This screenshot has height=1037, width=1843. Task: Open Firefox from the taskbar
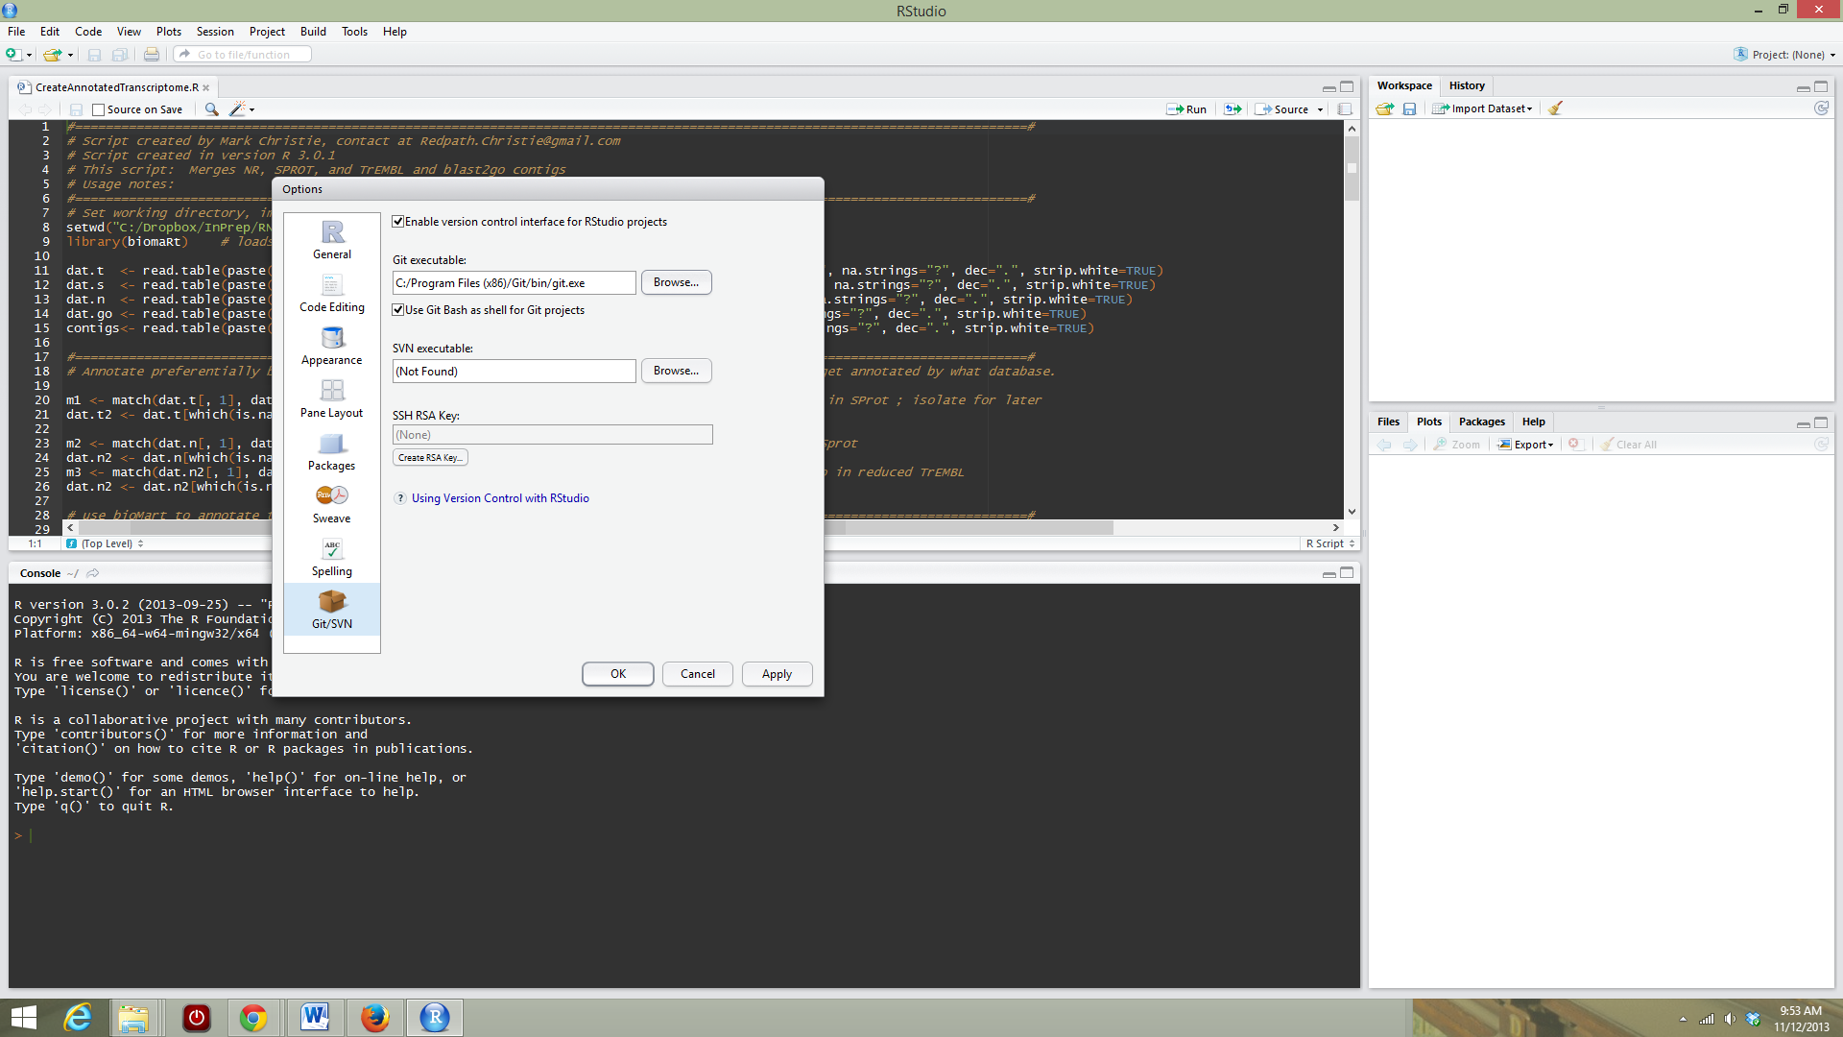point(374,1018)
